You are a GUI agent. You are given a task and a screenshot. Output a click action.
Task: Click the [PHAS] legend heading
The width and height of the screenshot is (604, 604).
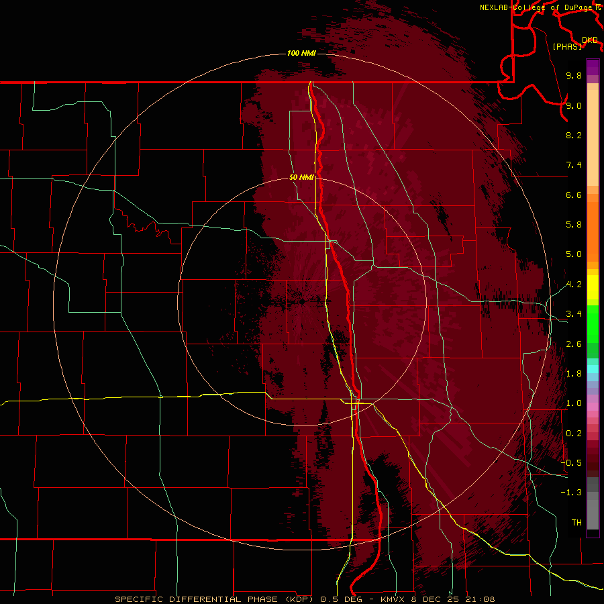[567, 47]
